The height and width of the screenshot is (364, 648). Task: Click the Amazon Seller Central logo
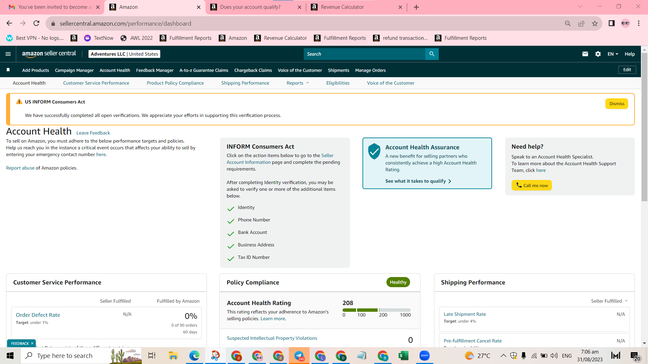49,54
